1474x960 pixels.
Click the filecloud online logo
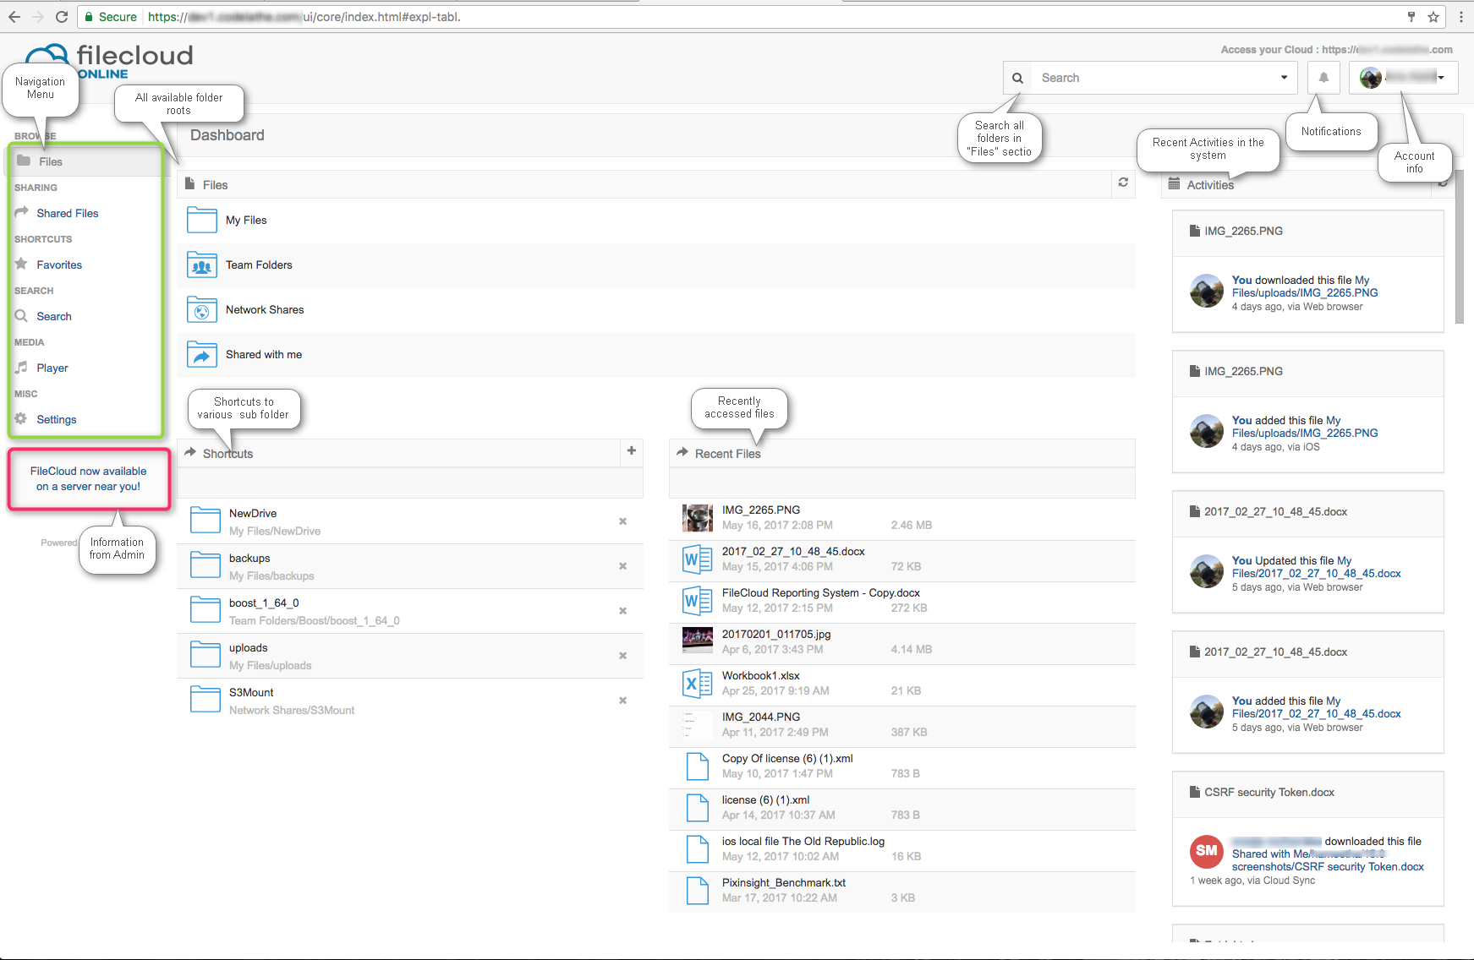109,62
